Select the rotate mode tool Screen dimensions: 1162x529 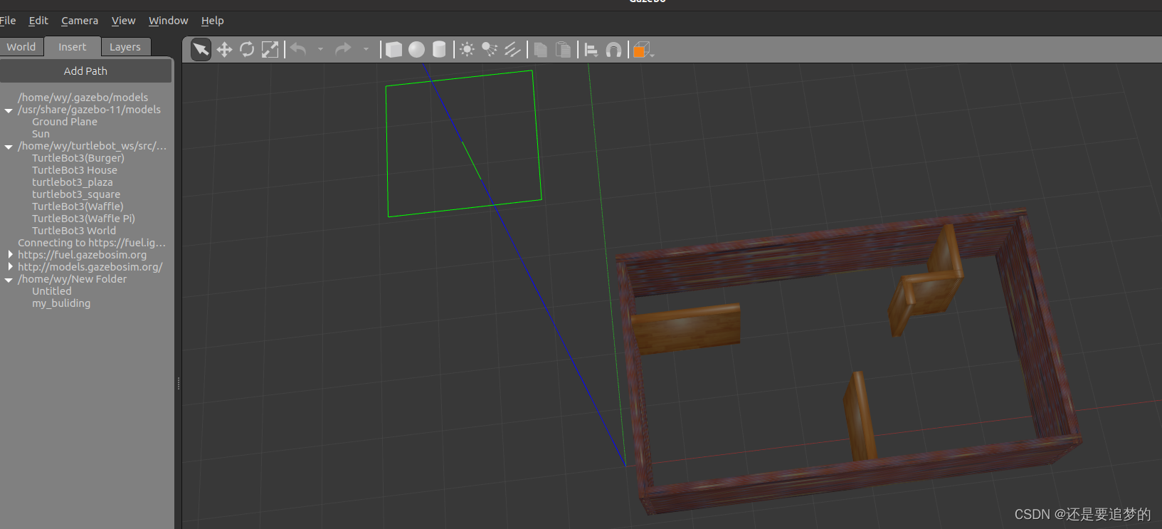(x=247, y=49)
